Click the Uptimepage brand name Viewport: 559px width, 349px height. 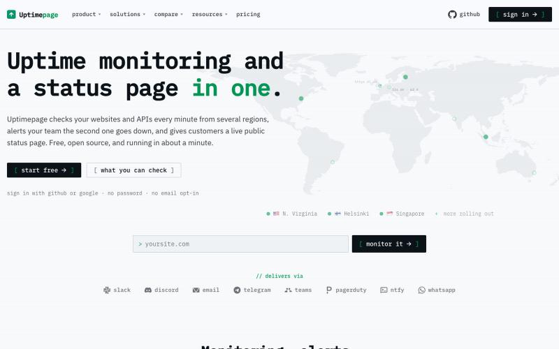point(38,15)
